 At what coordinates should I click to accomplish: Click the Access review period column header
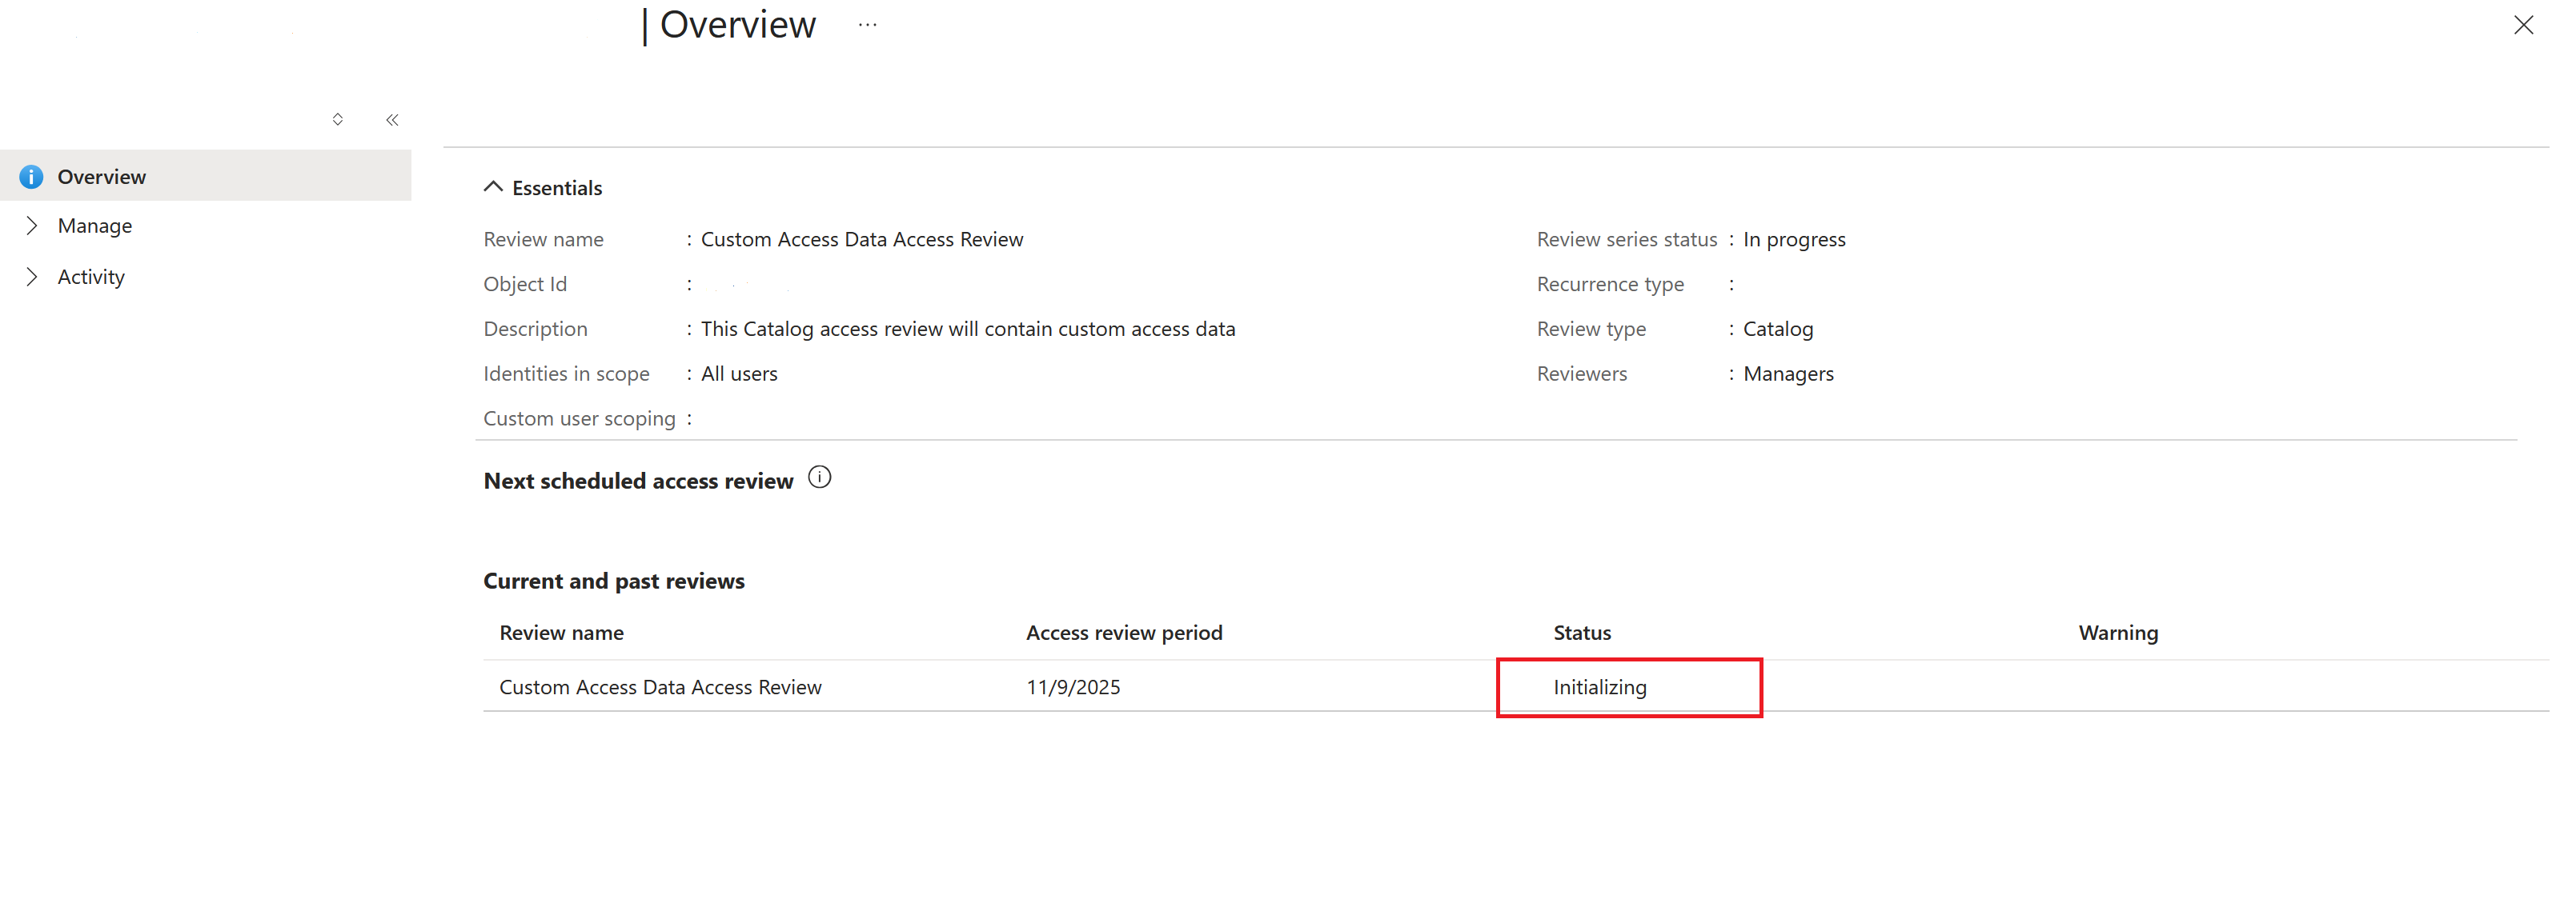tap(1124, 631)
